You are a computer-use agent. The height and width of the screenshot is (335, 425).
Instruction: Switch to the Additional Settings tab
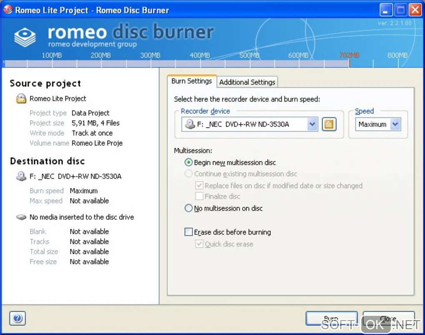tap(247, 82)
